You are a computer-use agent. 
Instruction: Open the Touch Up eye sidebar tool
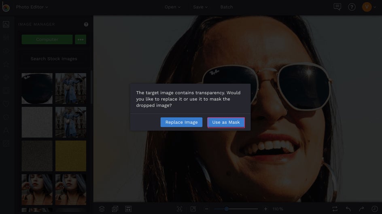[6, 51]
